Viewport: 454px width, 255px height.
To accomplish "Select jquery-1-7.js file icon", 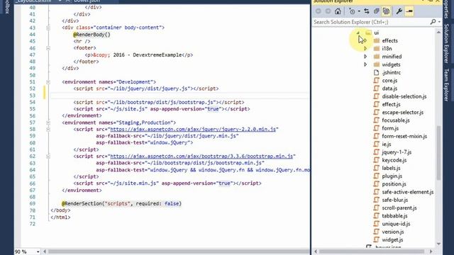I will pos(376,152).
